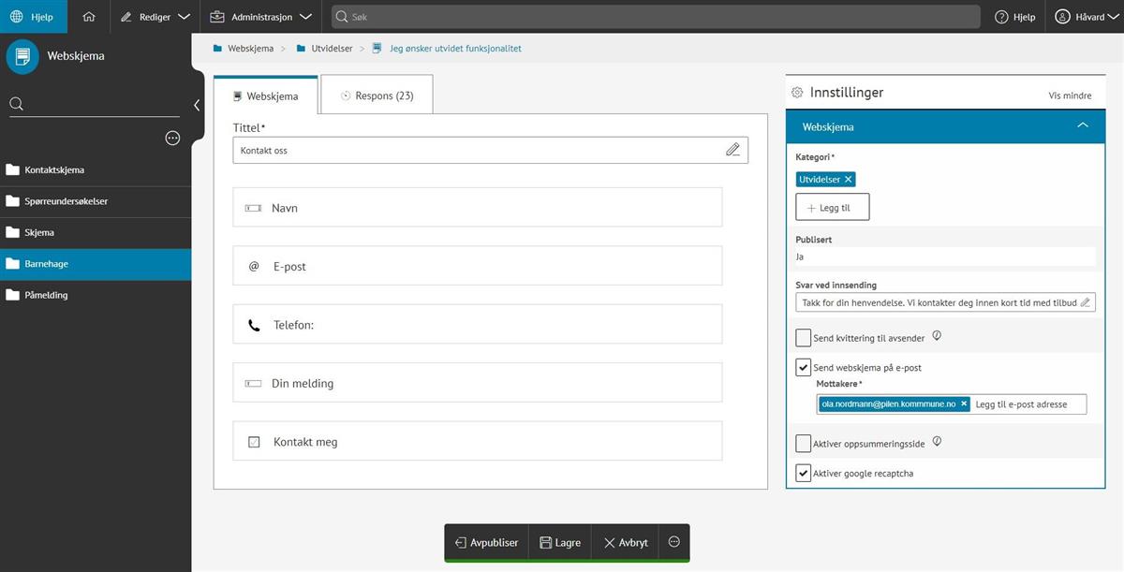Image resolution: width=1124 pixels, height=572 pixels.
Task: Toggle Aktiver google recaptcha checkbox
Action: (803, 473)
